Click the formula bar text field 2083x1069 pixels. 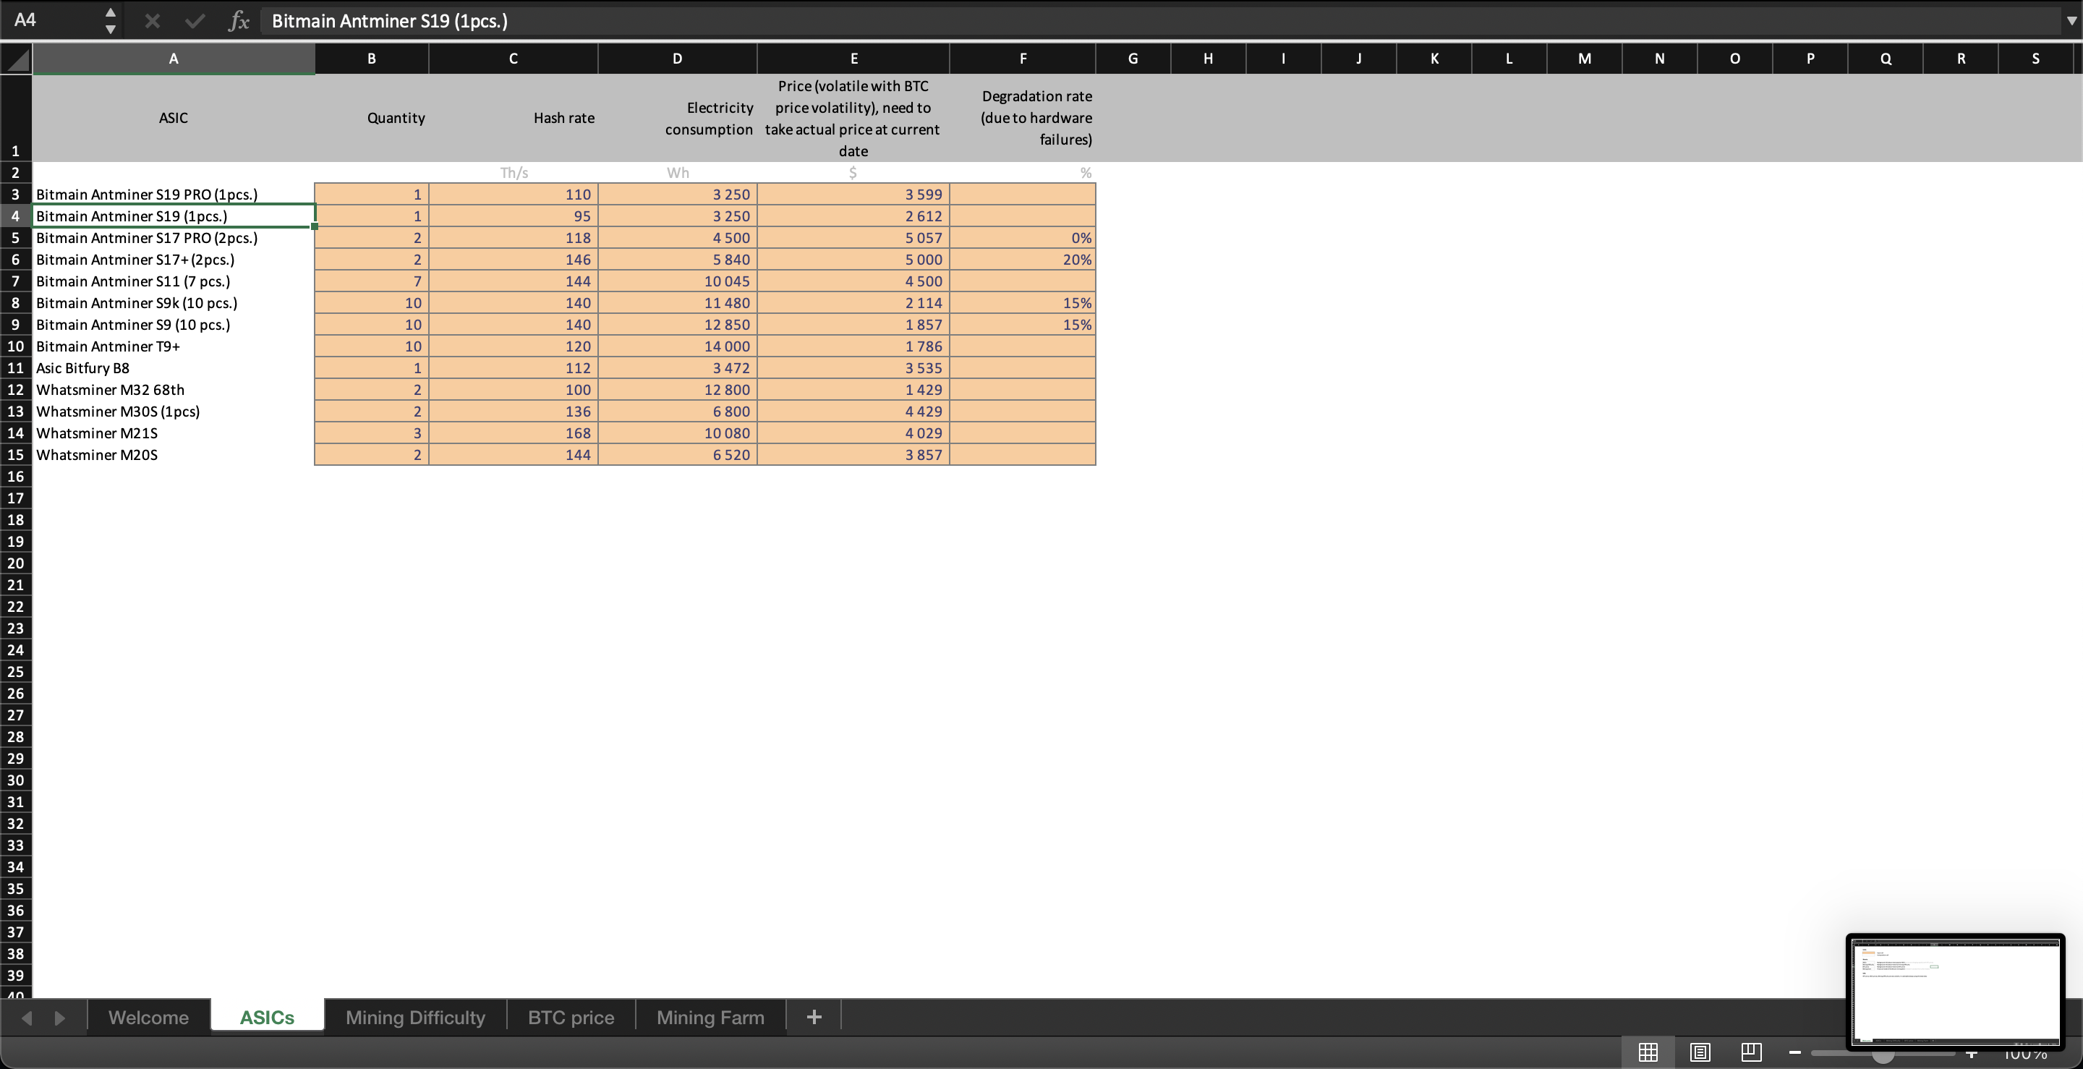click(1160, 21)
